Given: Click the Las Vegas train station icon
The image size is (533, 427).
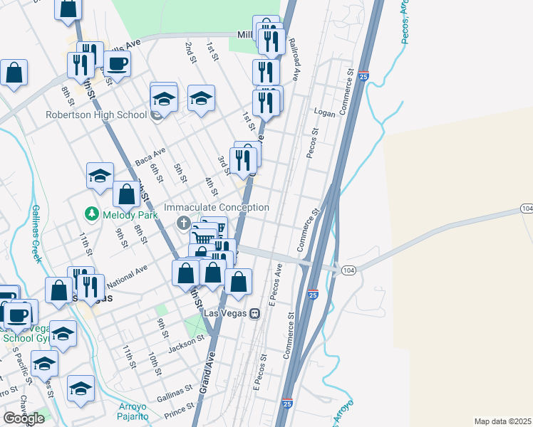Looking at the screenshot, I should pyautogui.click(x=255, y=314).
